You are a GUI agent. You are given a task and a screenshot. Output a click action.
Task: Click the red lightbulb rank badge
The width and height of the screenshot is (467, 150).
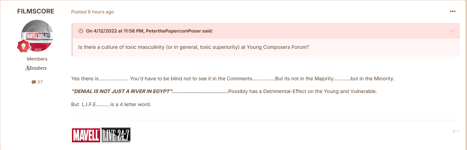pyautogui.click(x=23, y=46)
